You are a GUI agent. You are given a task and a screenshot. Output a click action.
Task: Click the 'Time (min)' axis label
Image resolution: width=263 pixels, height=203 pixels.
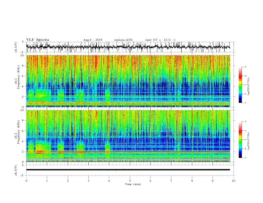point(133,184)
